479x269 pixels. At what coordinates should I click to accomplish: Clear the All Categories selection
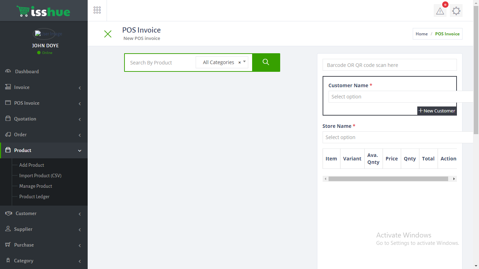(x=239, y=62)
